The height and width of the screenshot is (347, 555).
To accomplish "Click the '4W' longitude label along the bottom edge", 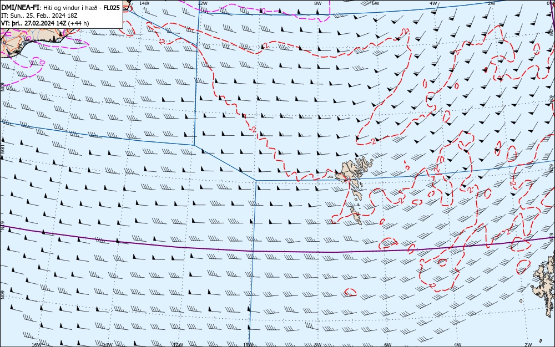I will (458, 345).
